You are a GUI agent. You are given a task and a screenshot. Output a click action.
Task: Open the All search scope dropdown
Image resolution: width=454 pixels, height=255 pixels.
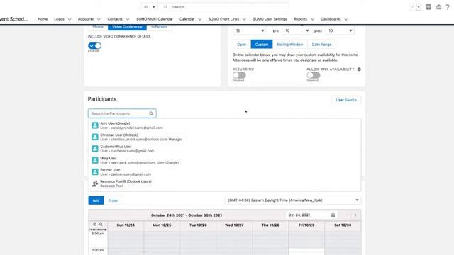point(149,7)
